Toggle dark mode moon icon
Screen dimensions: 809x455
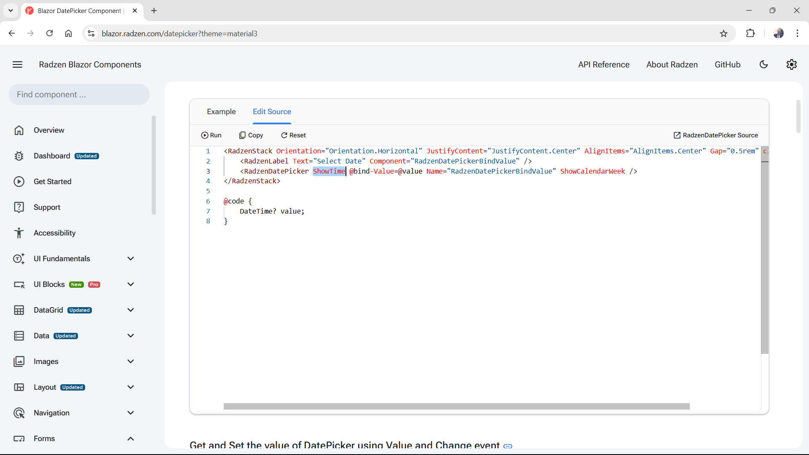(x=763, y=64)
